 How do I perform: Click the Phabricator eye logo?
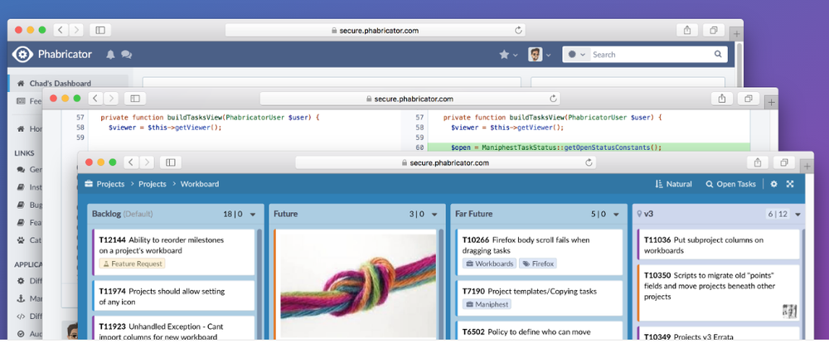[x=22, y=55]
